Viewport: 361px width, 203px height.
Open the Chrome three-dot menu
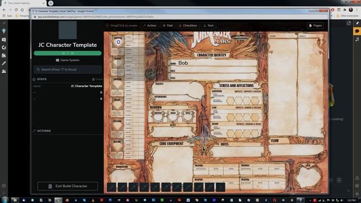357,10
